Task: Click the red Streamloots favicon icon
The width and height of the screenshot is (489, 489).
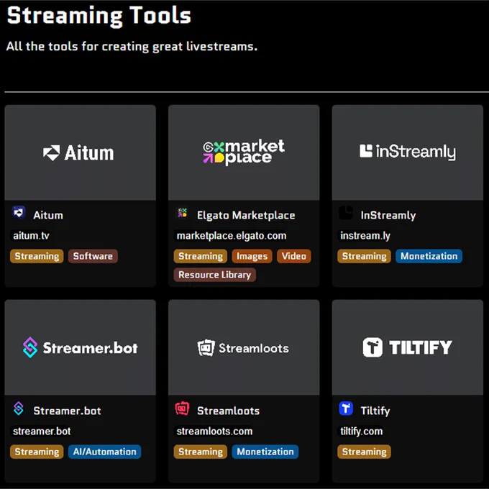Action: tap(183, 408)
